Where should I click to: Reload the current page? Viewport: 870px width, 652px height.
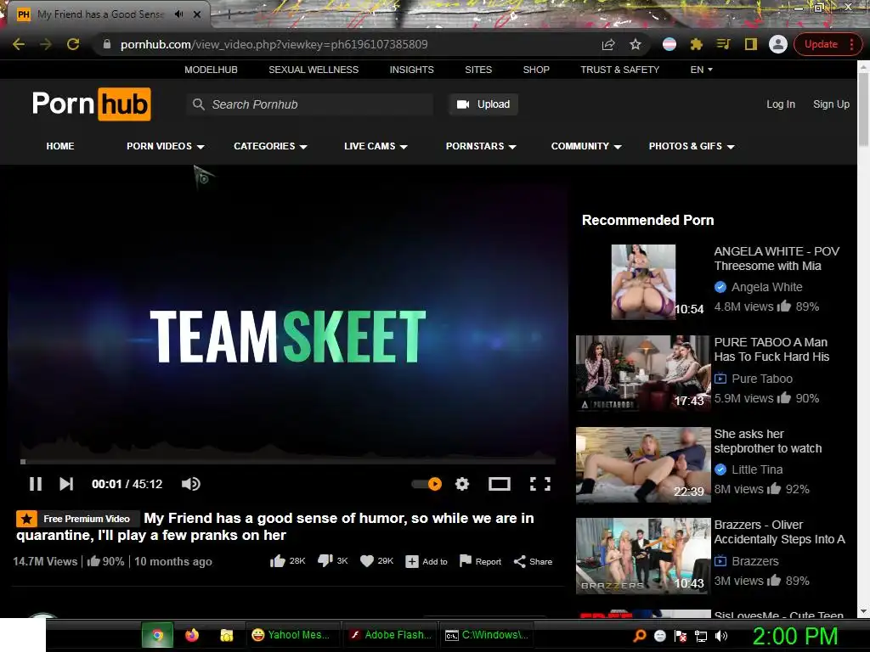73,44
